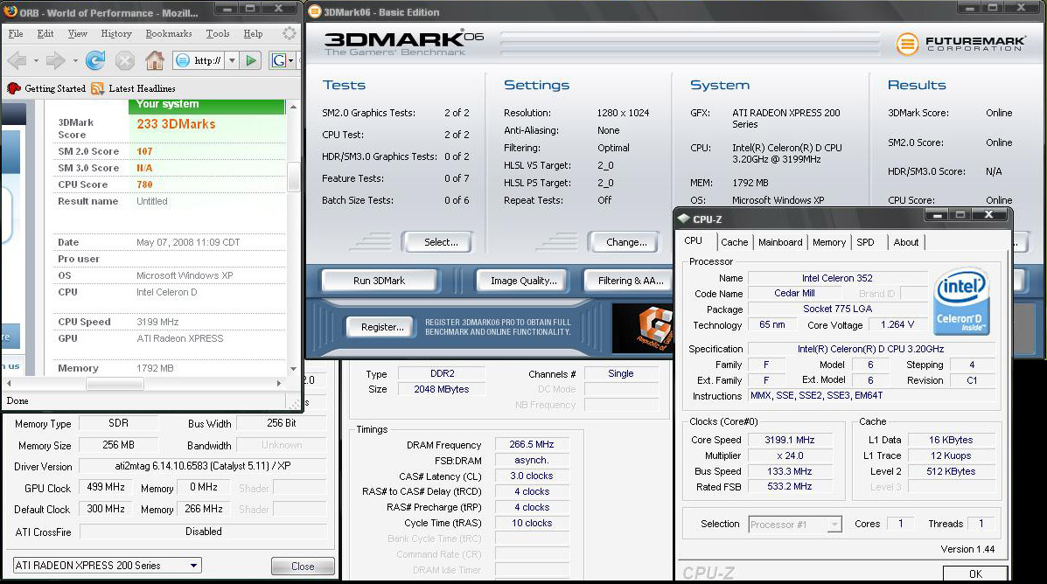Click '3199.1 MHz' core speed value

pos(789,440)
